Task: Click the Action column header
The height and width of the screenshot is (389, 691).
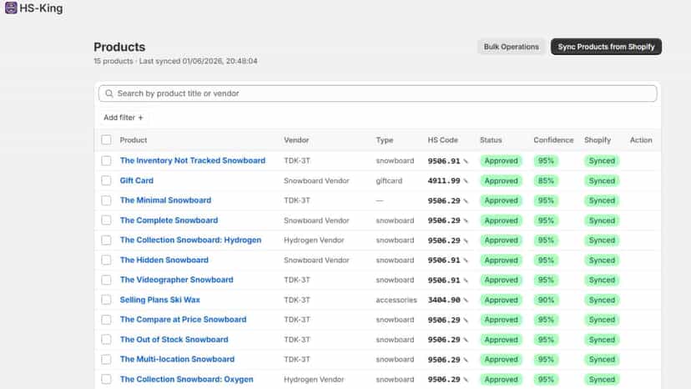Action: [x=641, y=139]
